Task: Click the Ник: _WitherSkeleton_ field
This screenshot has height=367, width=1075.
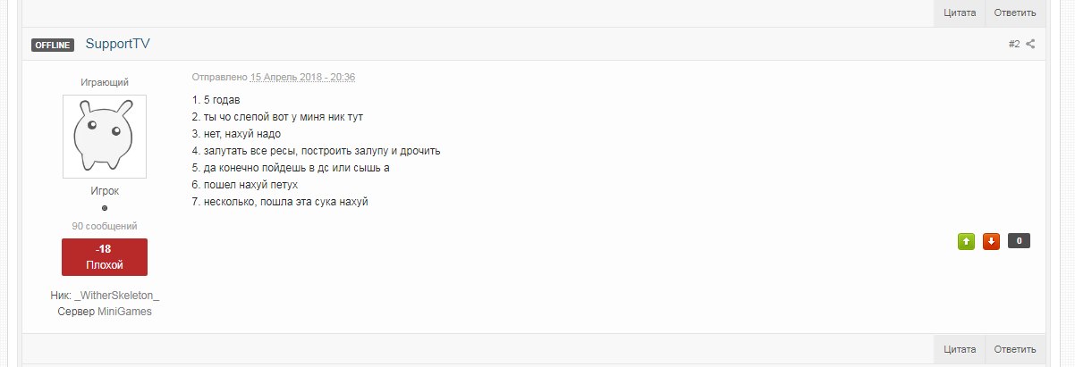Action: click(105, 295)
